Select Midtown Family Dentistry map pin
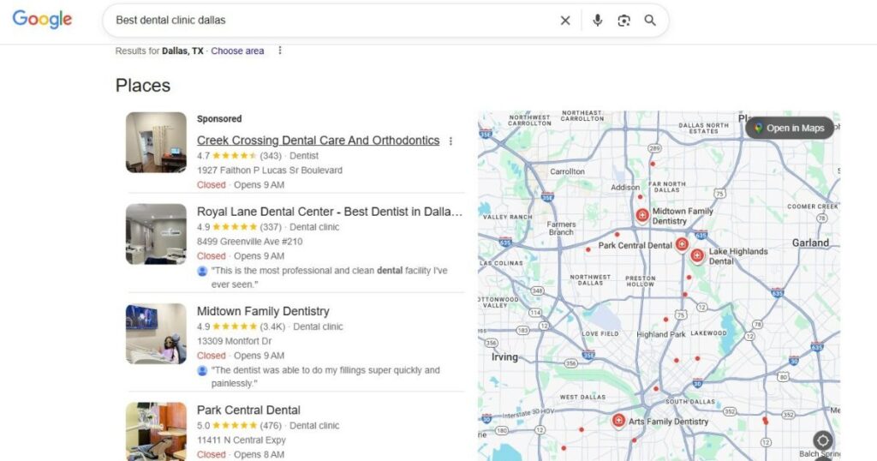The image size is (877, 461). click(x=642, y=215)
